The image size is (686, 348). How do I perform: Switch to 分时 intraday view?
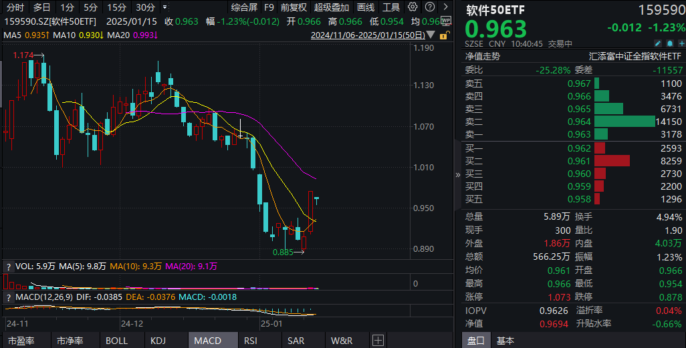click(x=15, y=7)
